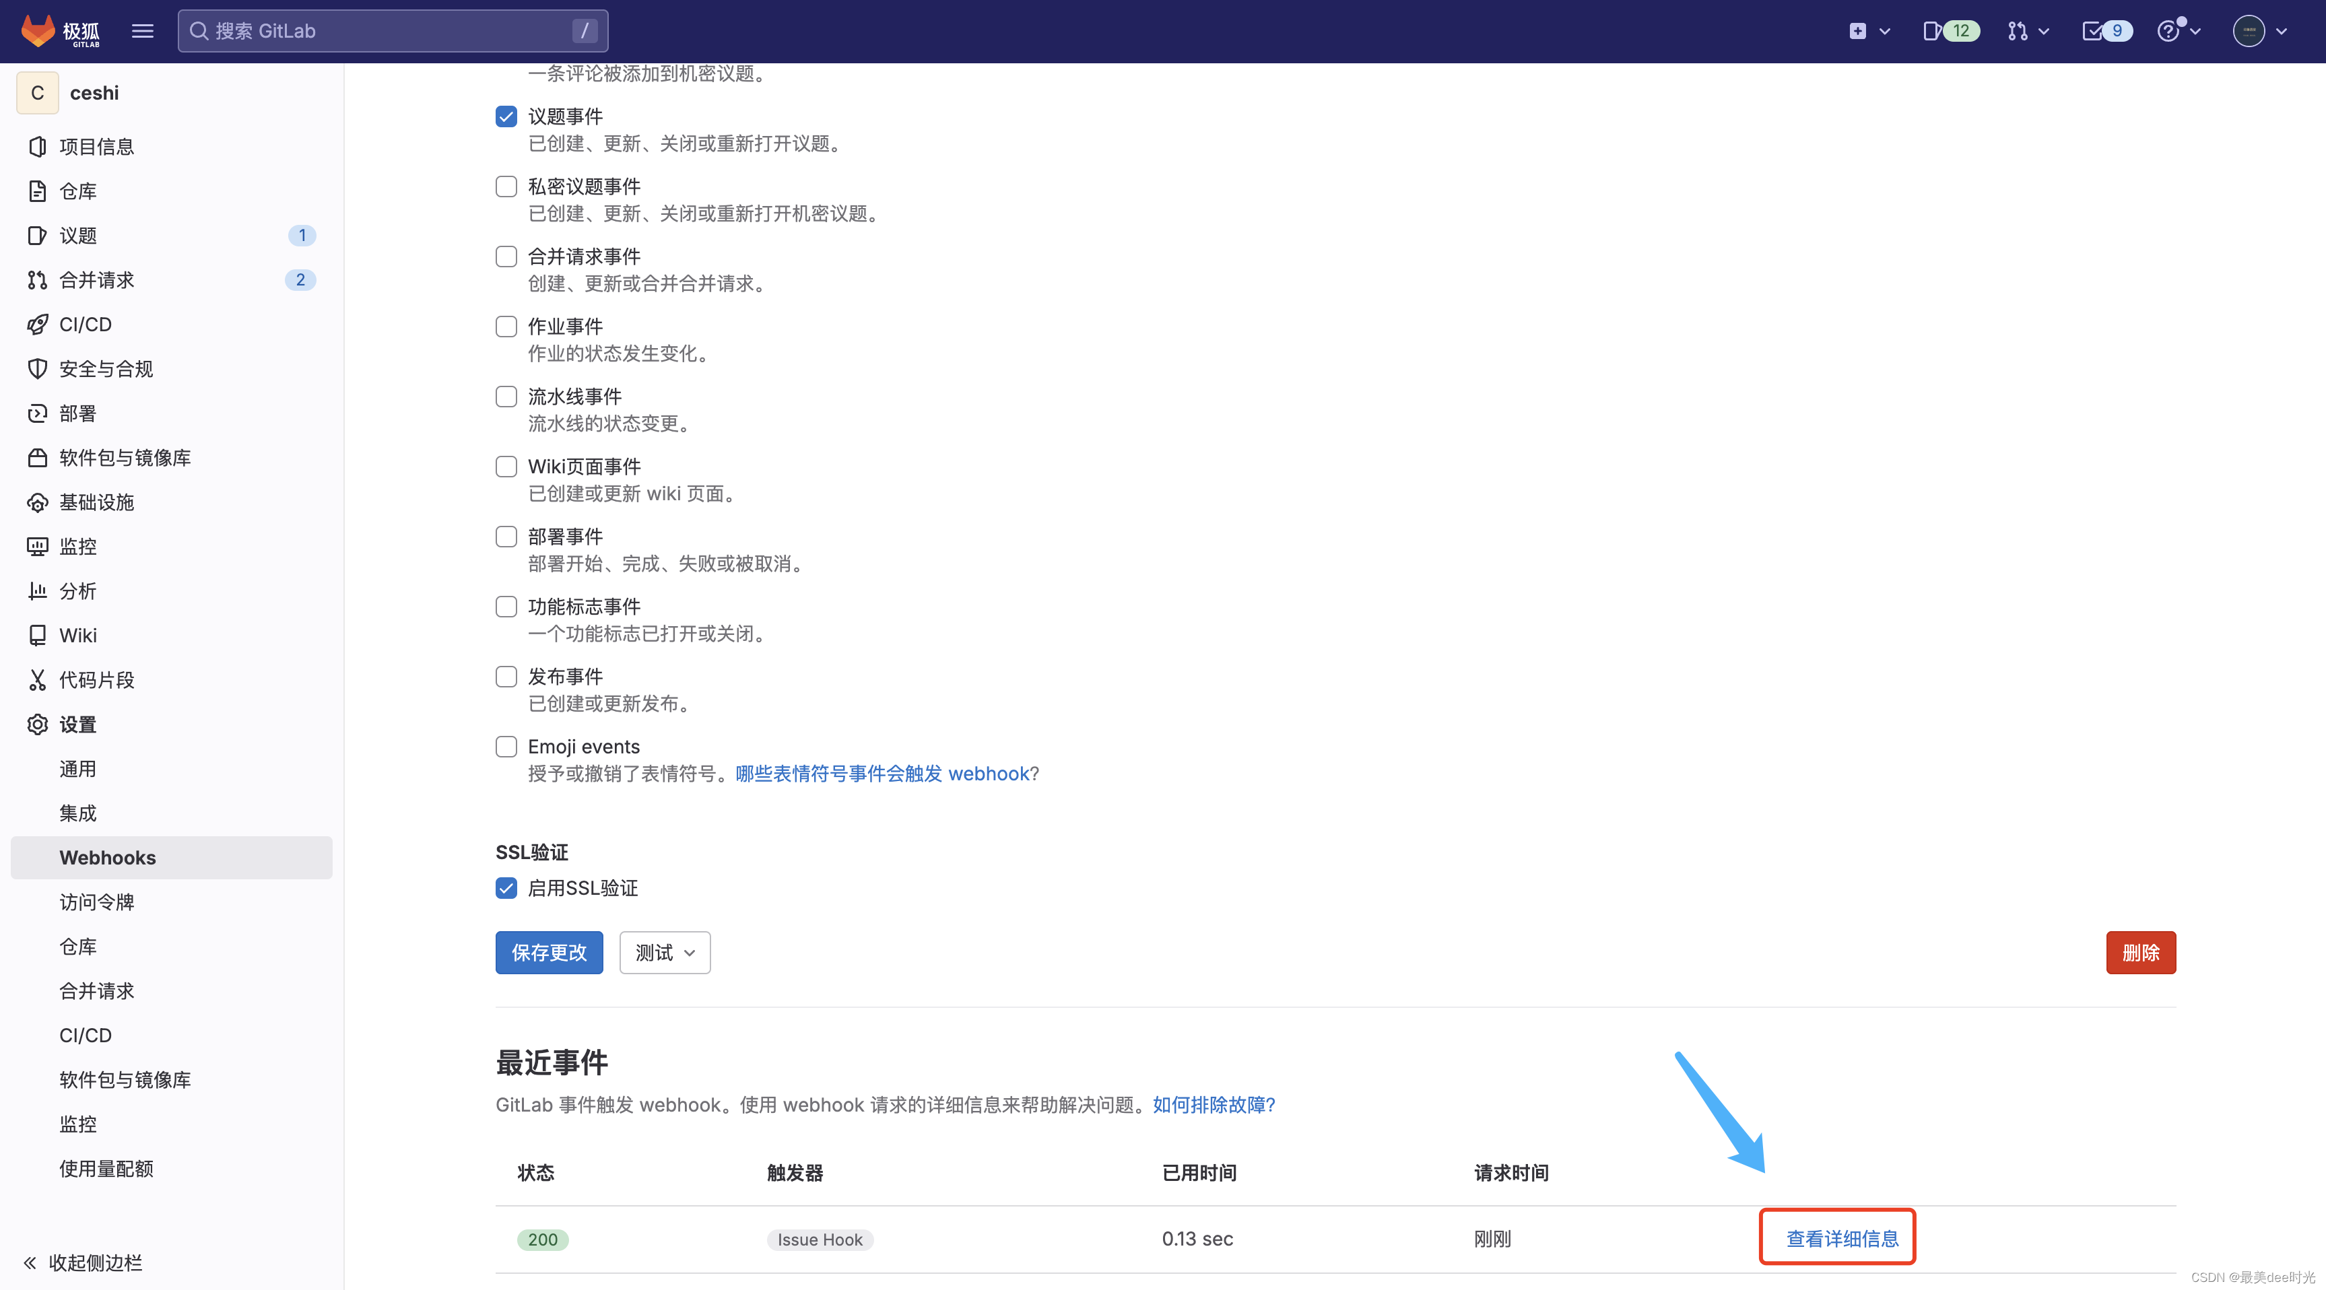Open 访问令牌 settings menu item

(x=96, y=902)
